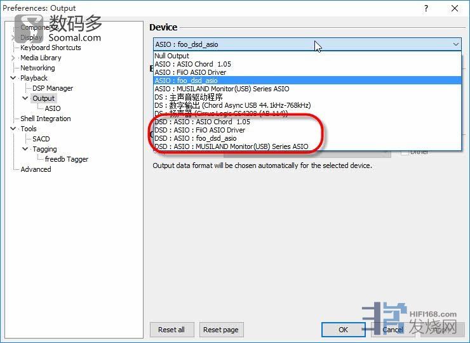Choose DSD : ASIO : ASIO Chord 1.05
The height and width of the screenshot is (343, 470).
click(x=202, y=122)
